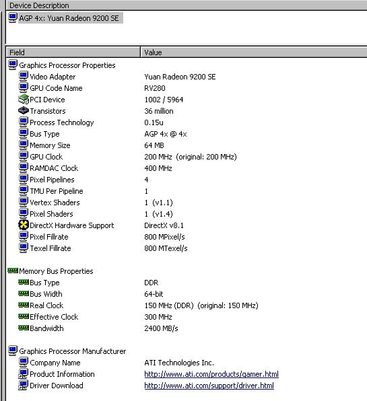Click the Field column header
The height and width of the screenshot is (401, 367).
click(73, 52)
